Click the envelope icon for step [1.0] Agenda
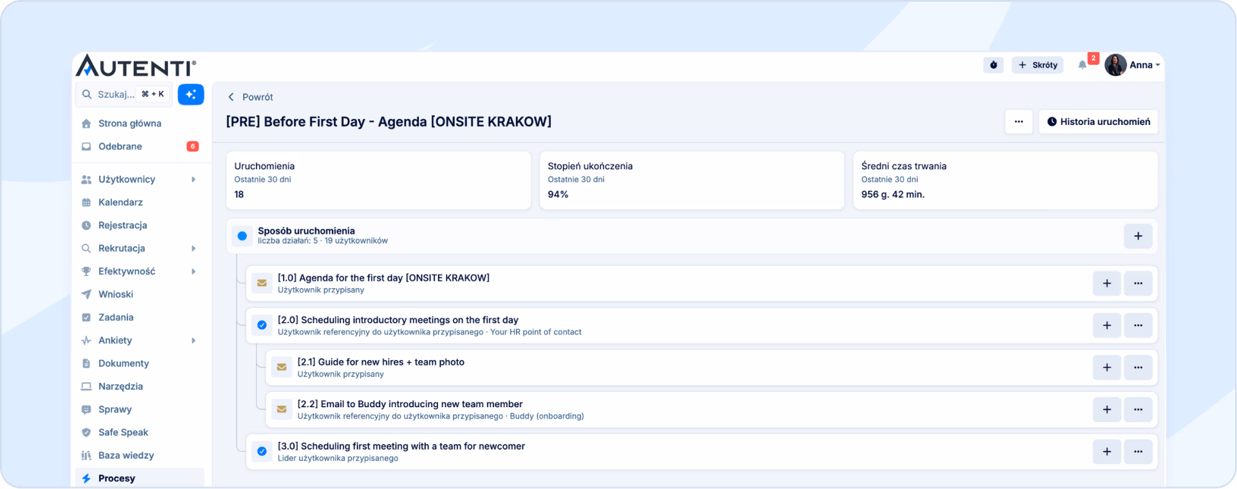The image size is (1237, 489). 262,283
